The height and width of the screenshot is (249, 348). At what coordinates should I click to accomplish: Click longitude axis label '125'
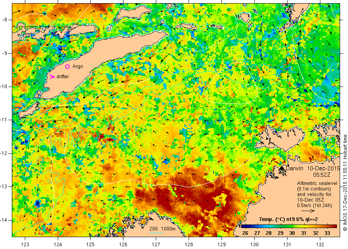pos(91,244)
